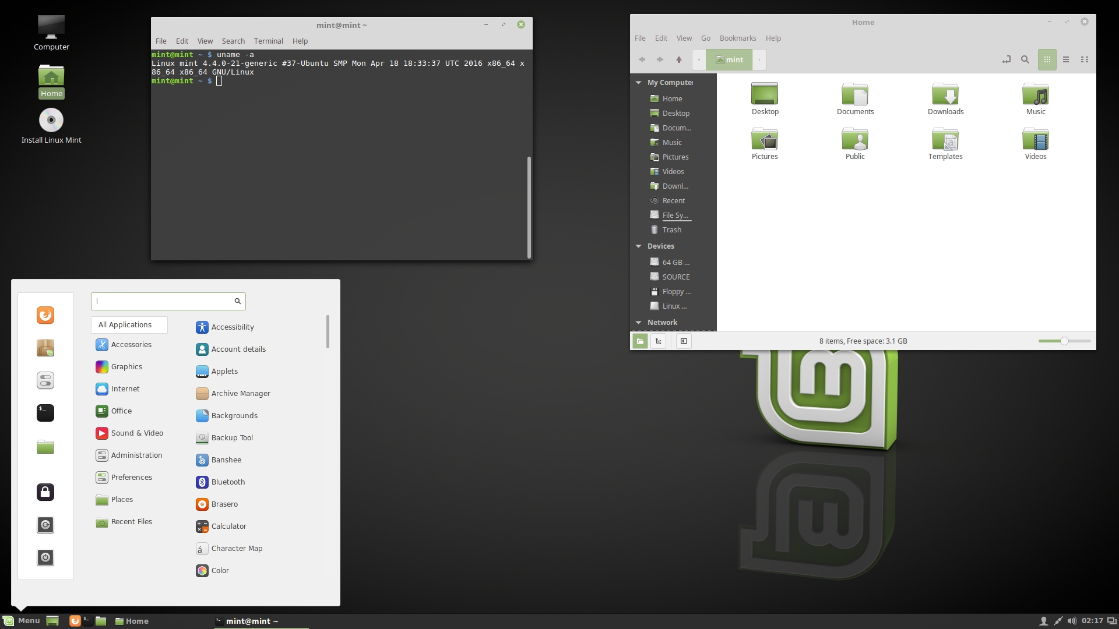Open the Documents folder icon in main pane
Viewport: 1119px width, 629px height.
pyautogui.click(x=855, y=99)
